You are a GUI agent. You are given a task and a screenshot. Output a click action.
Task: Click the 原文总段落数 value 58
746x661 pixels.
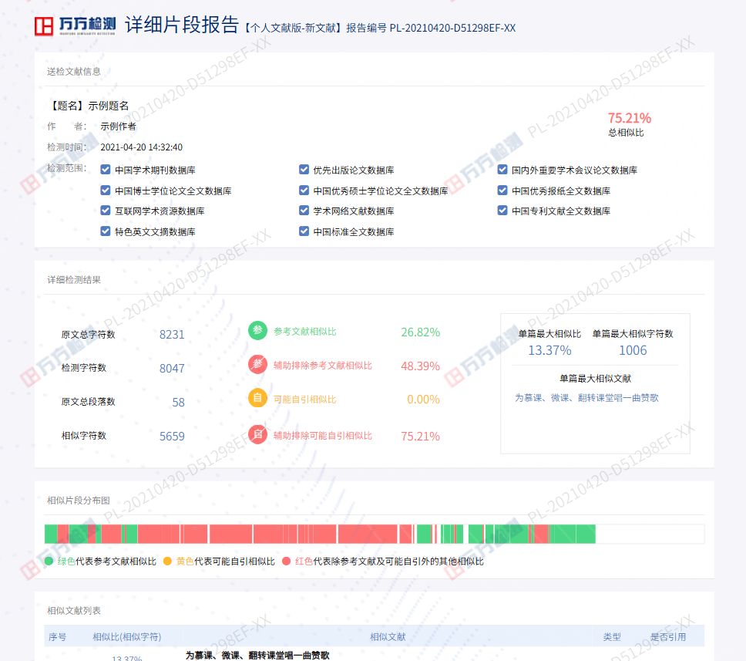click(x=179, y=403)
